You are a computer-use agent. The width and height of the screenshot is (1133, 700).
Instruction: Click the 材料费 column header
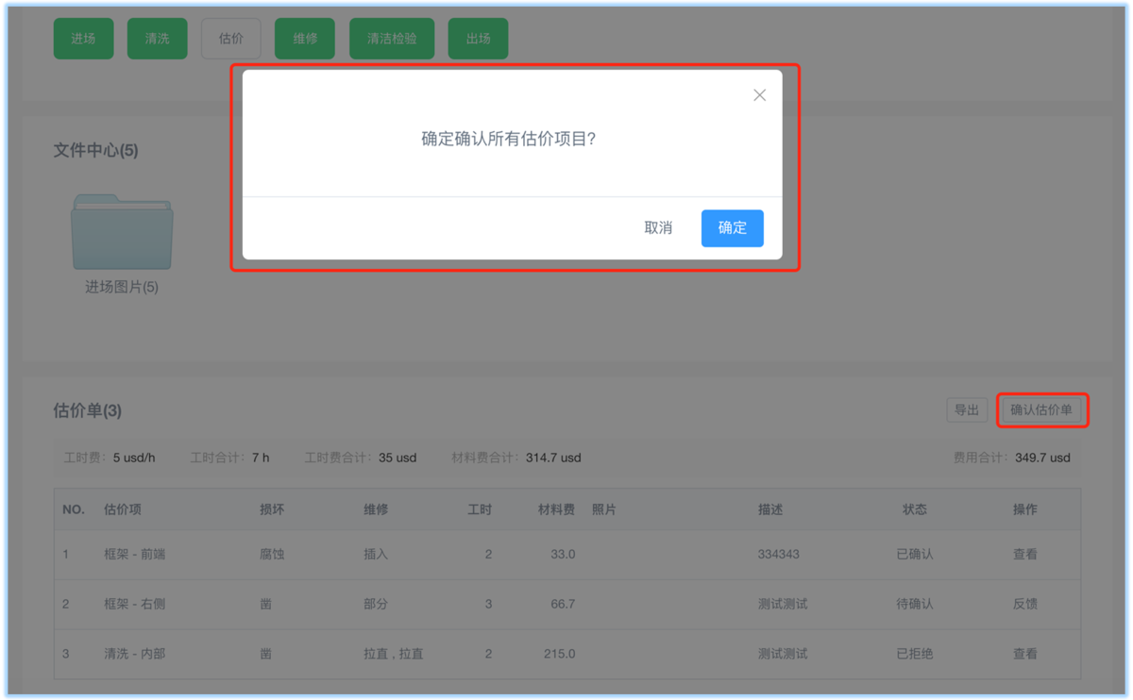coord(556,509)
